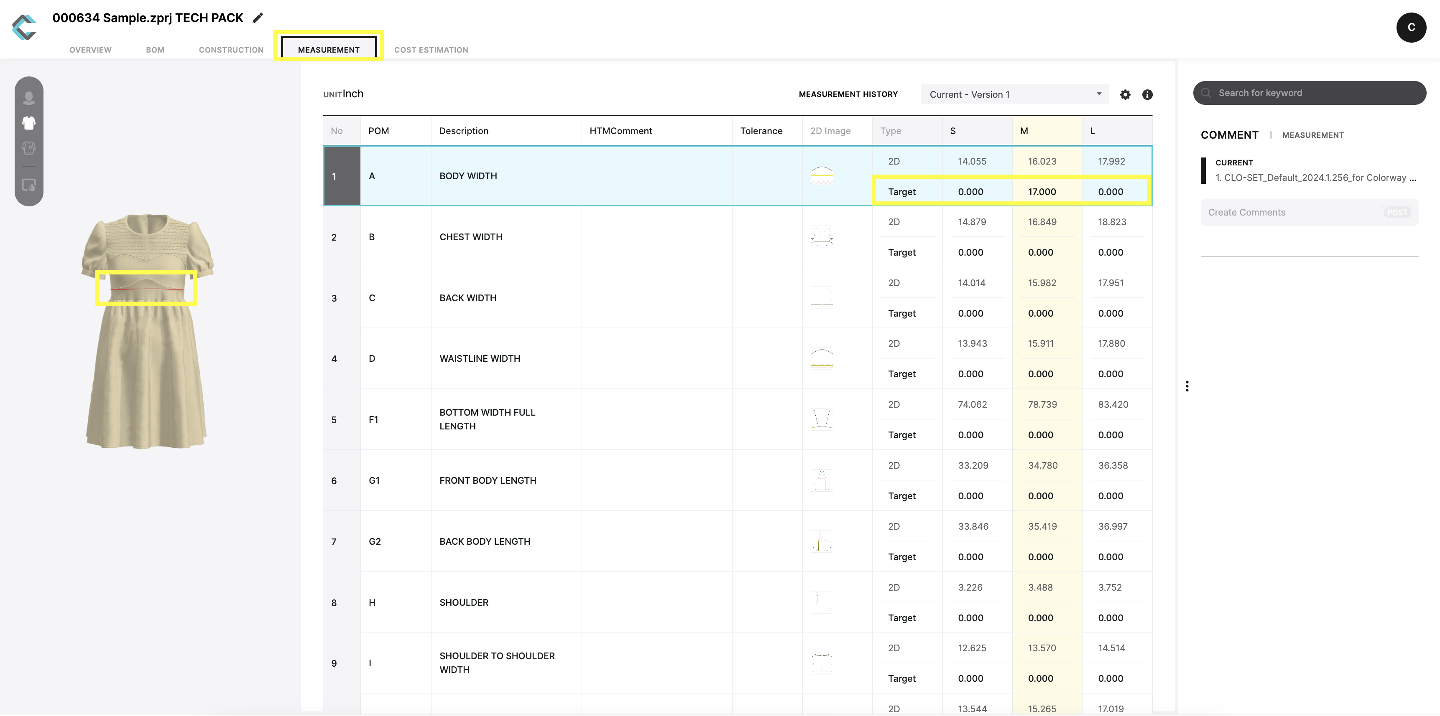1440x716 pixels.
Task: Click Shoulder M value 3.488
Action: (x=1040, y=587)
